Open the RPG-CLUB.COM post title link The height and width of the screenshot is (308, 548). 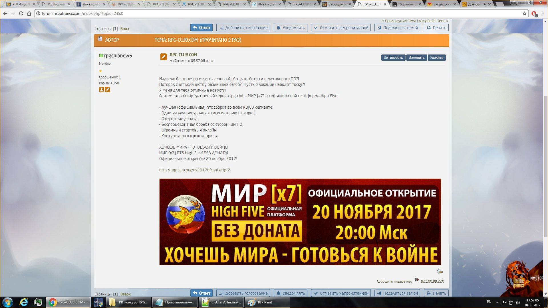click(183, 55)
